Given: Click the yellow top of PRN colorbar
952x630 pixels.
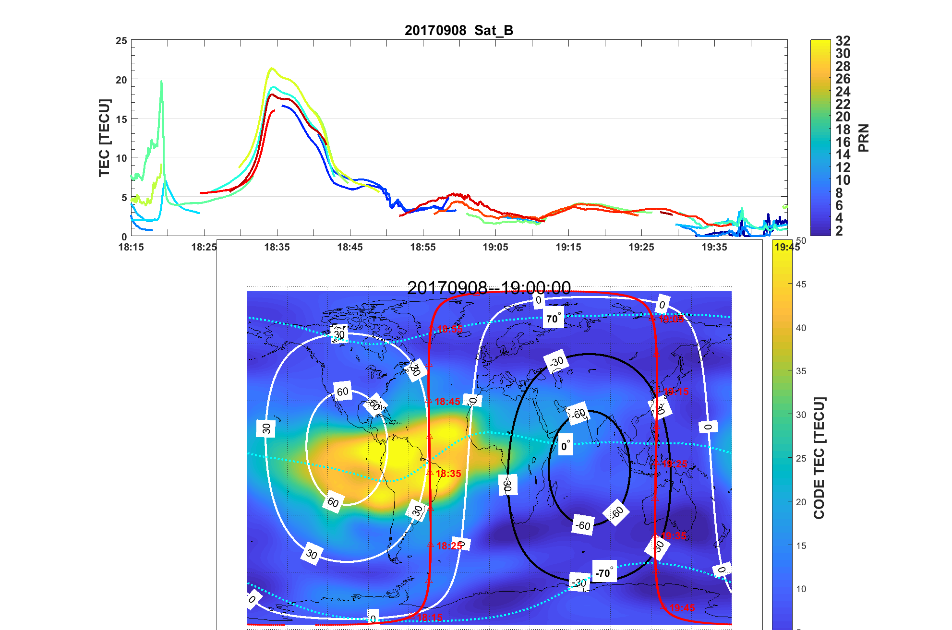Looking at the screenshot, I should coord(820,44).
